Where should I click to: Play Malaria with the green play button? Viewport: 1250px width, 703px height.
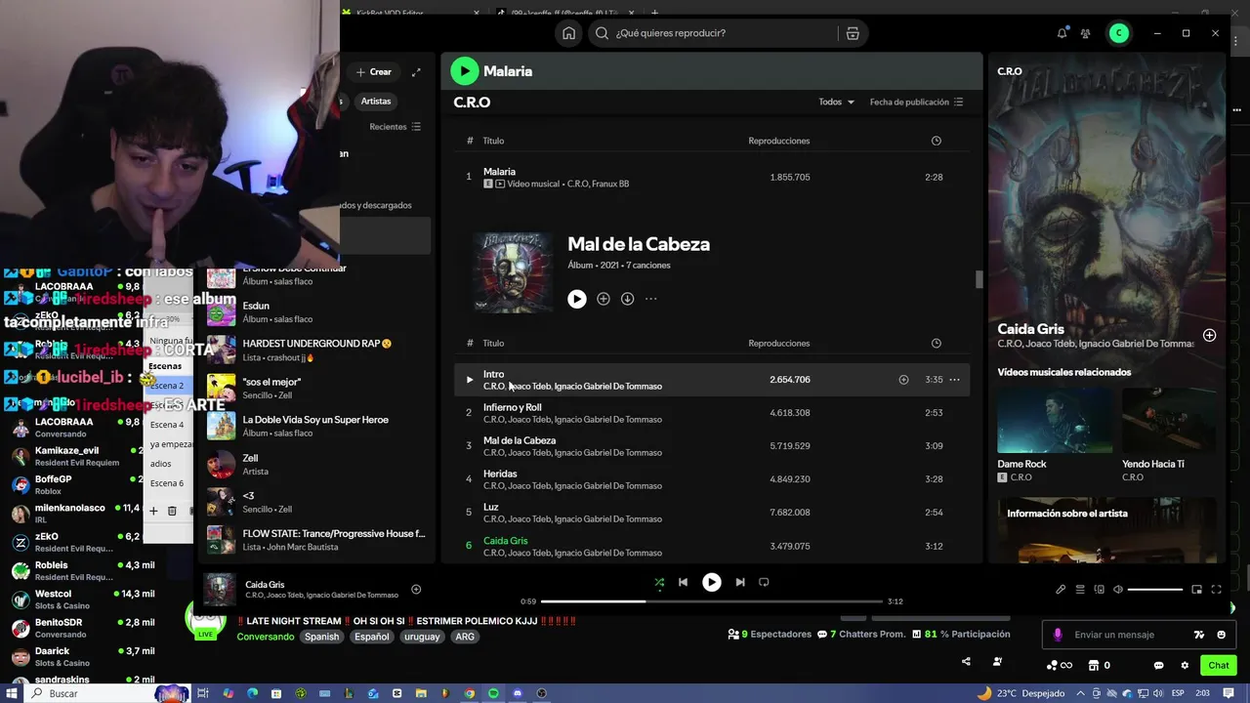click(465, 70)
